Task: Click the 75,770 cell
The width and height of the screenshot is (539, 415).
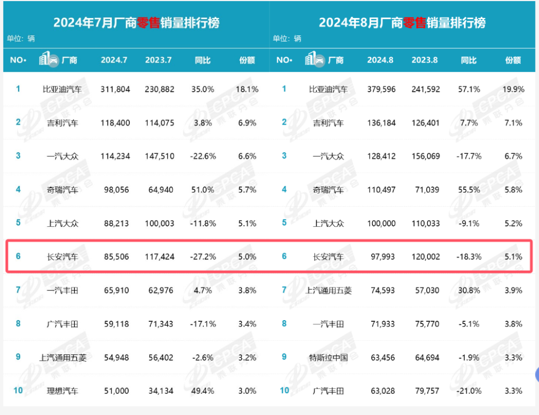Action: click(427, 324)
